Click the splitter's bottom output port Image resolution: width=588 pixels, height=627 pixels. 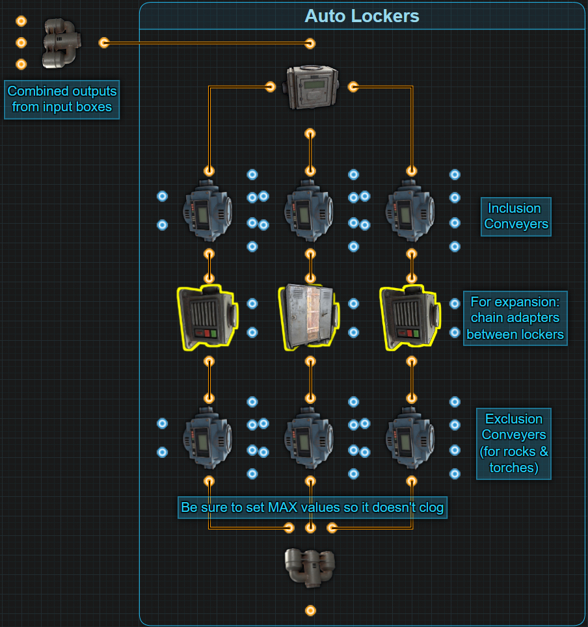coord(310,133)
